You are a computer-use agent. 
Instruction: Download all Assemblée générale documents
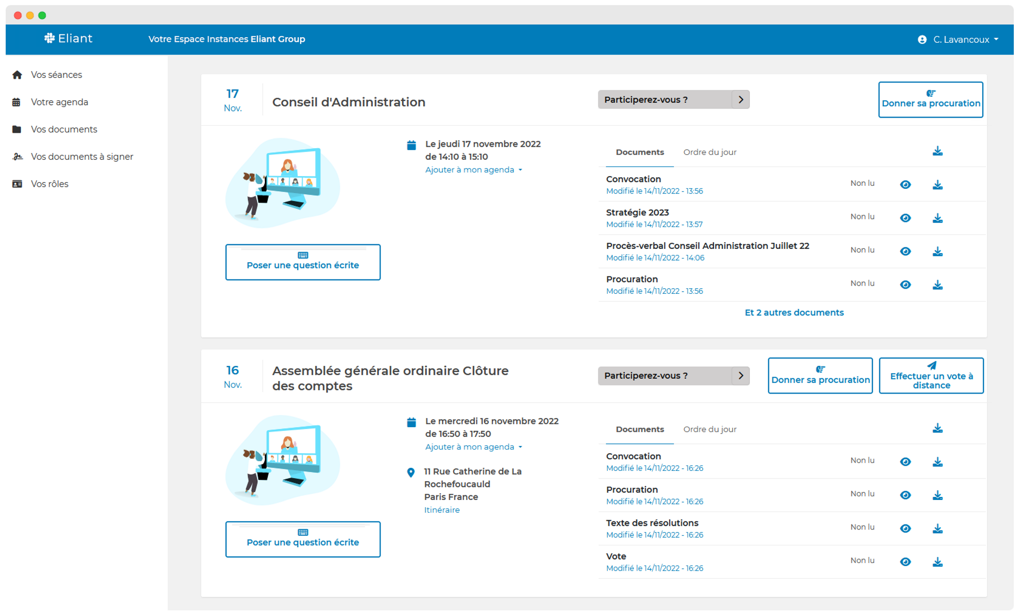pos(937,428)
